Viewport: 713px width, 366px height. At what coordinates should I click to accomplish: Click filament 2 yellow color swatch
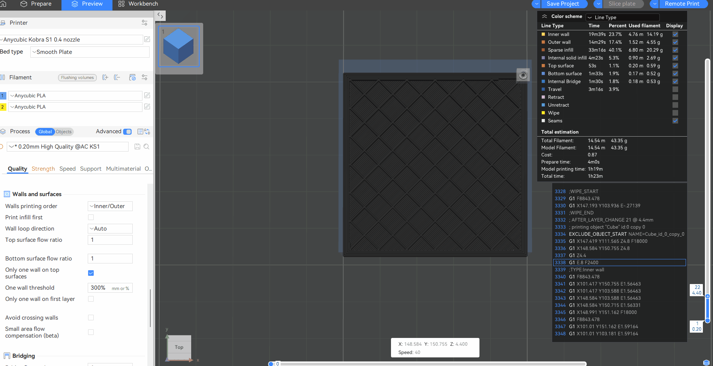[x=3, y=107]
